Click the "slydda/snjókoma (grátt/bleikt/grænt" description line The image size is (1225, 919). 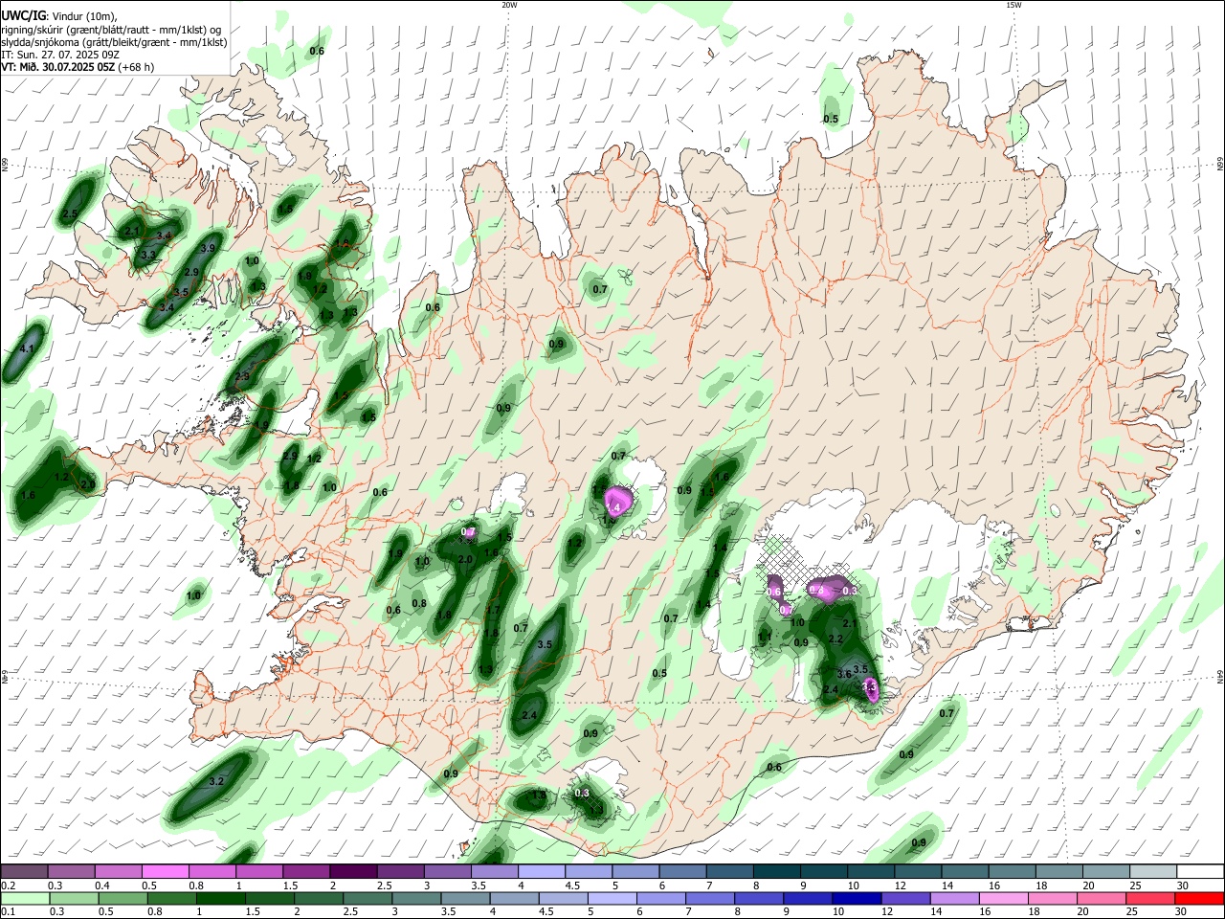coord(114,42)
